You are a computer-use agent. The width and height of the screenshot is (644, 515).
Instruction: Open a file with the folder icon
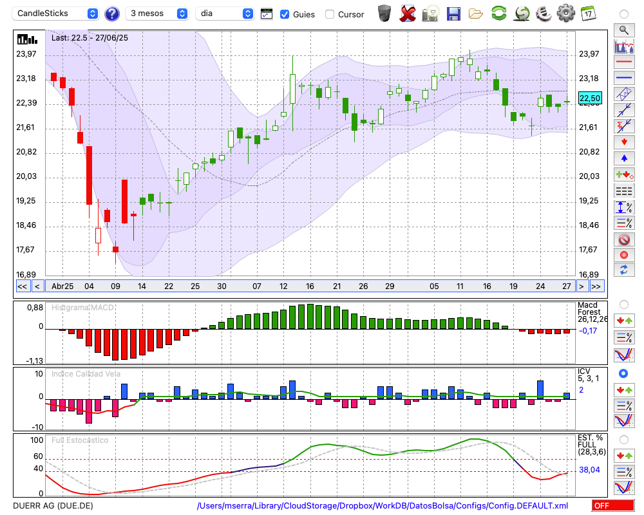coord(476,14)
